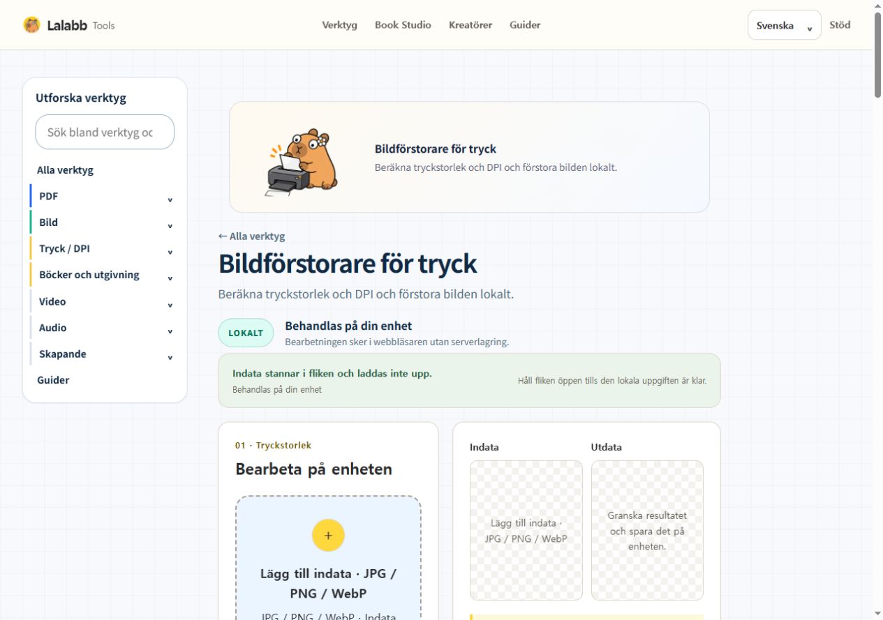Image resolution: width=883 pixels, height=620 pixels.
Task: Expand the Video category chevron
Action: 170,305
